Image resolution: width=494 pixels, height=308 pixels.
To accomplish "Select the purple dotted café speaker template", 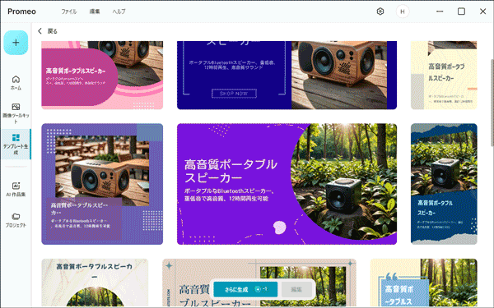I will pos(102,184).
